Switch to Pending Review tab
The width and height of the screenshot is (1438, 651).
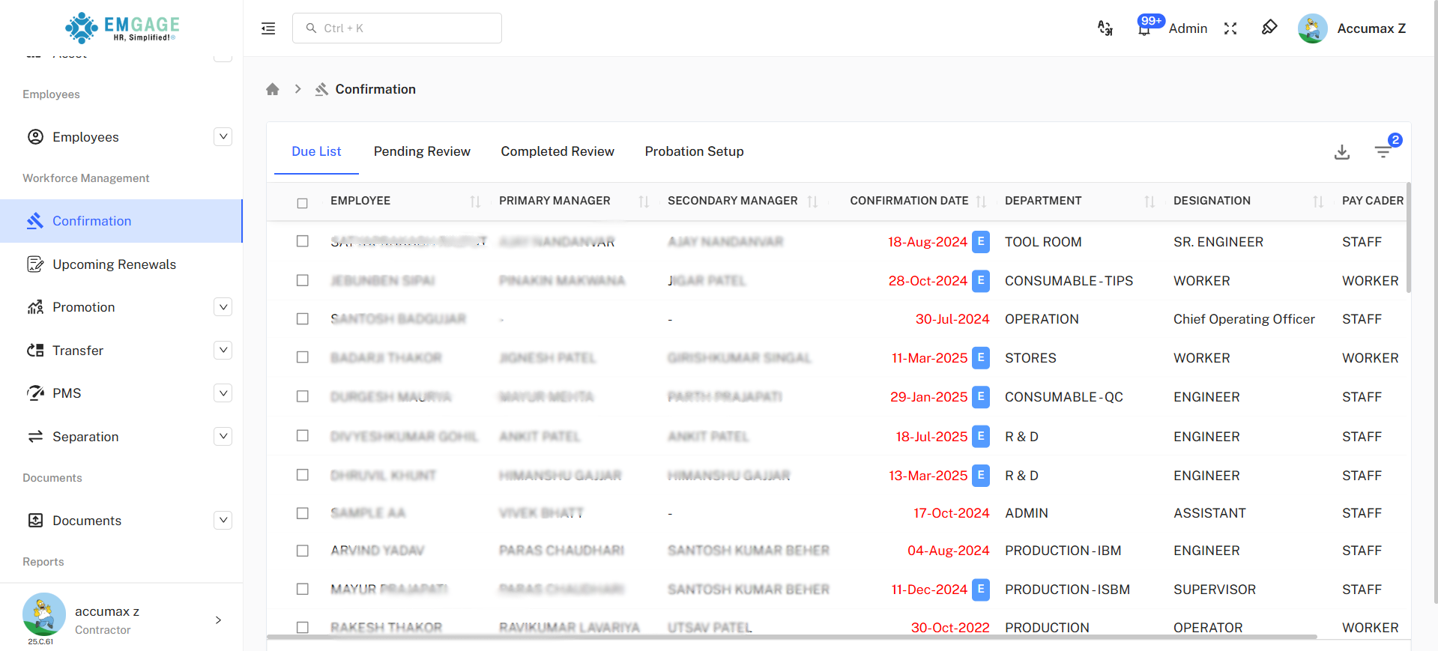pos(422,151)
